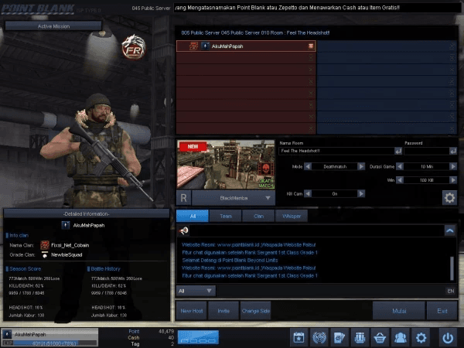Open the inventory backpack icon
Image resolution: width=464 pixels, height=348 pixels.
[x=360, y=337]
